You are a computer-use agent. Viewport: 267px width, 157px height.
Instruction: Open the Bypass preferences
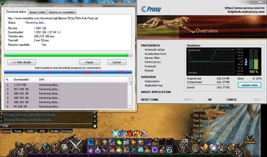click(x=149, y=71)
